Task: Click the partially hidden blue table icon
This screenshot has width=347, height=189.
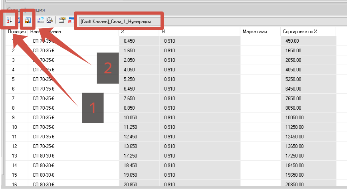Action: click(19, 20)
